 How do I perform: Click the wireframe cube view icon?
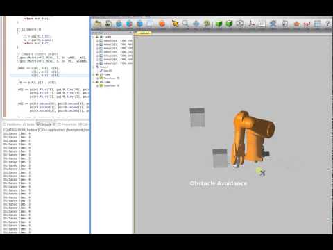240,24
